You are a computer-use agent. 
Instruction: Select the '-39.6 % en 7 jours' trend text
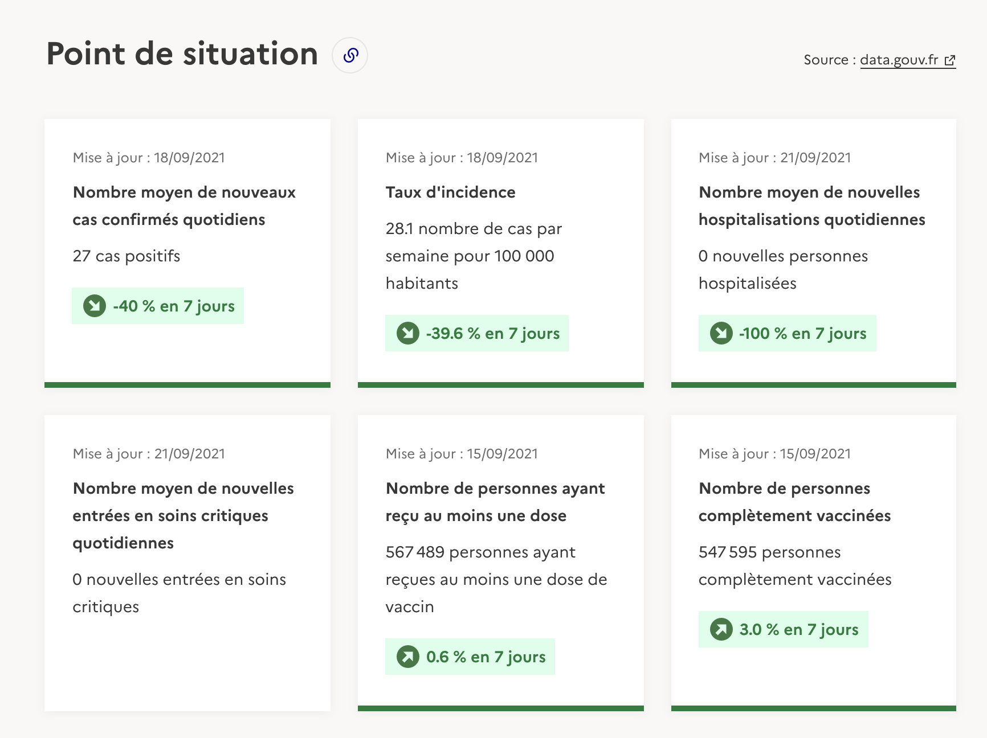tap(493, 333)
